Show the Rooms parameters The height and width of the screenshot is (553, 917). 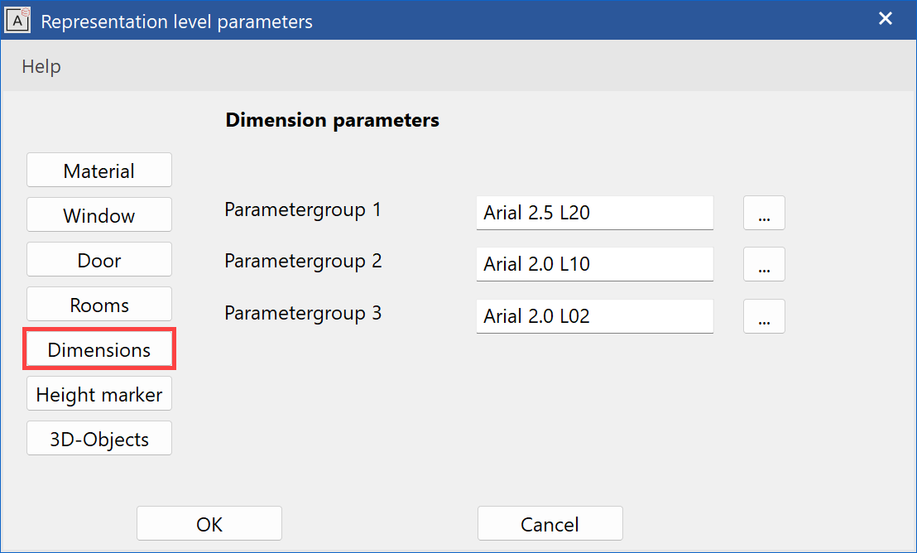pyautogui.click(x=99, y=305)
